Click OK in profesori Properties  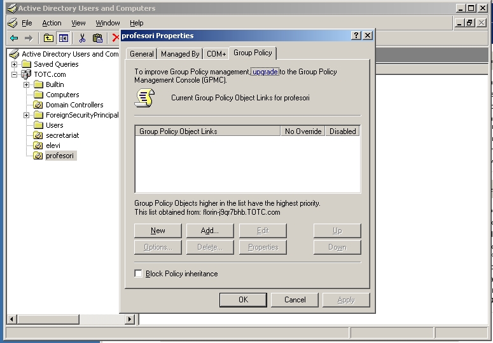click(x=243, y=300)
